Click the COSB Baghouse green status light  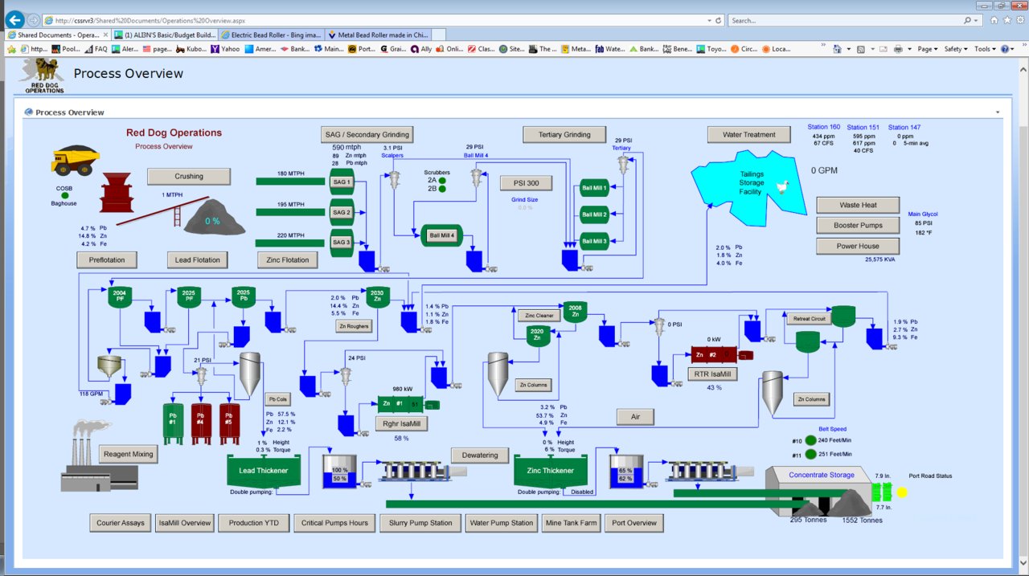[64, 196]
